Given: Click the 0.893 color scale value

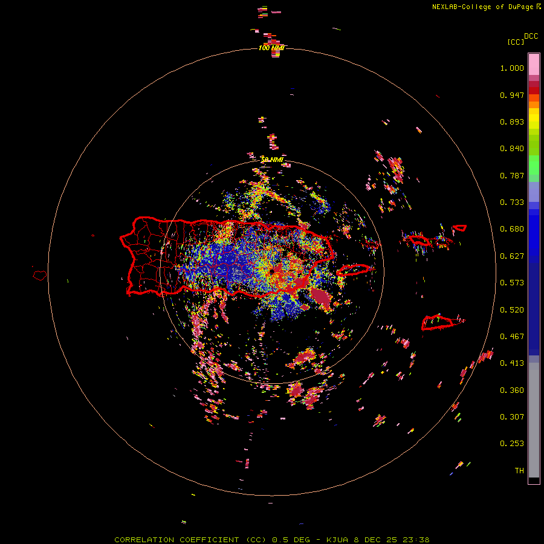Looking at the screenshot, I should 512,121.
